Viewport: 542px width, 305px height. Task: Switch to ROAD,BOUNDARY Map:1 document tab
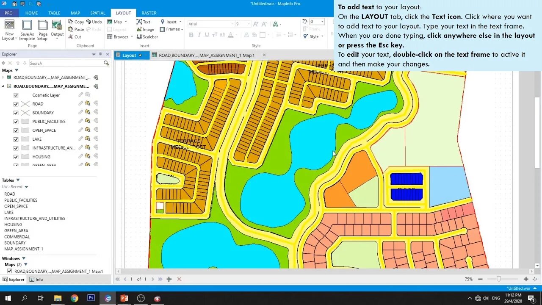click(207, 55)
